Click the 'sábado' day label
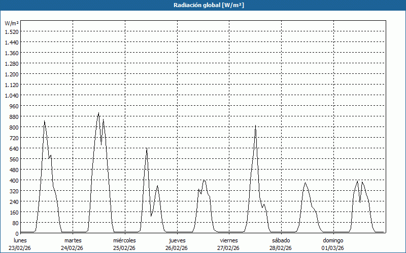Viewport: 406px width, 253px height. tap(281, 241)
